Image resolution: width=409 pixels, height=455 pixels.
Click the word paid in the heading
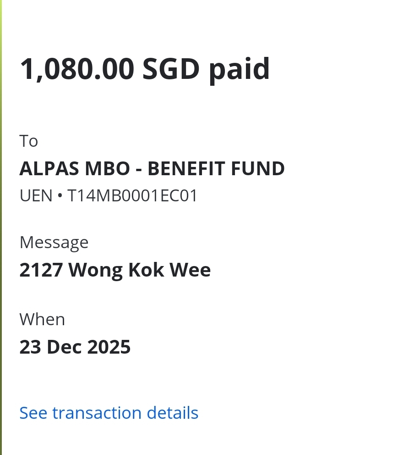click(239, 70)
